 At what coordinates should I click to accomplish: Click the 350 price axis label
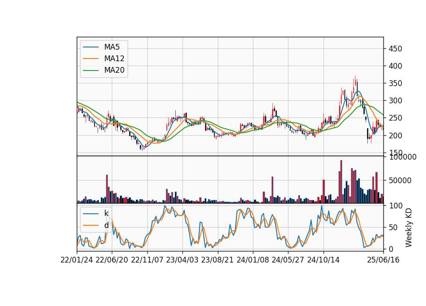click(x=395, y=83)
